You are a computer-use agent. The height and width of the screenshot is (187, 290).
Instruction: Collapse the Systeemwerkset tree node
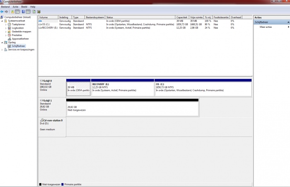coord(2,21)
